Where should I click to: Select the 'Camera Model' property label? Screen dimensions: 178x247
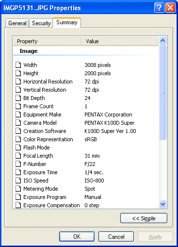click(40, 123)
